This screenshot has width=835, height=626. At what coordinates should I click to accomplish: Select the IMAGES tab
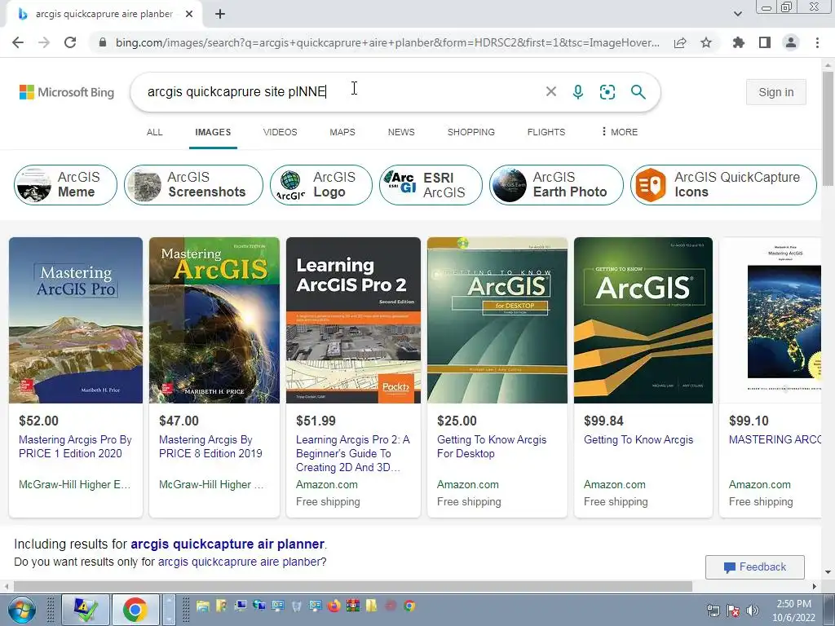213,132
